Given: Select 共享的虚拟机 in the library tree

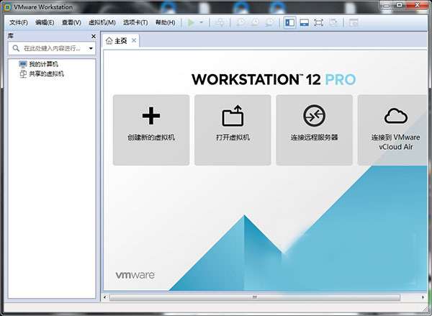Looking at the screenshot, I should 42,74.
